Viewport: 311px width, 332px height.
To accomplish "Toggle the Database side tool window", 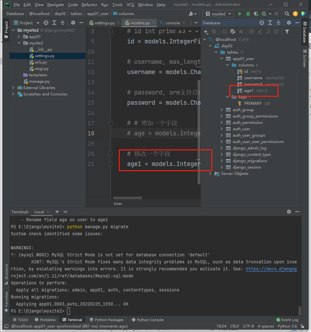I will point(305,32).
